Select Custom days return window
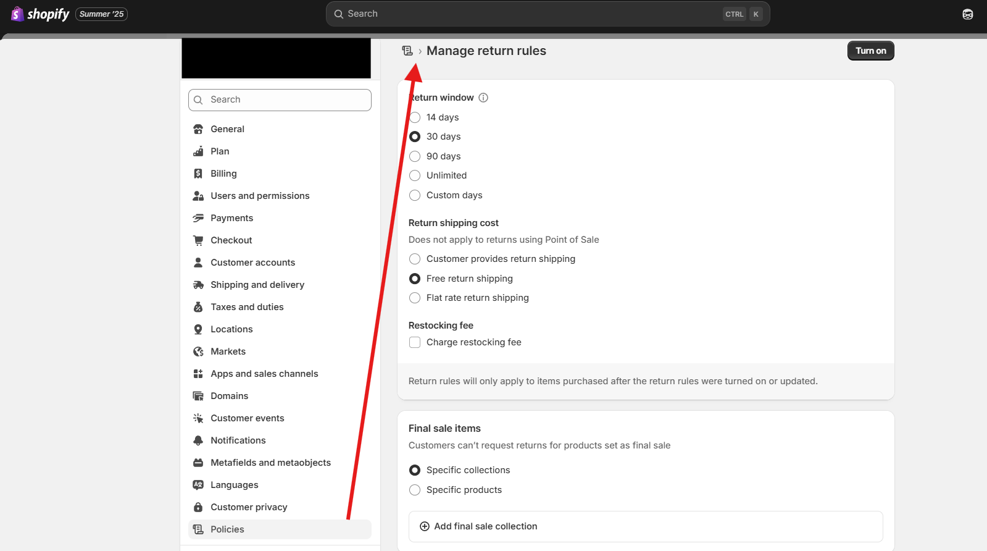 [x=415, y=195]
